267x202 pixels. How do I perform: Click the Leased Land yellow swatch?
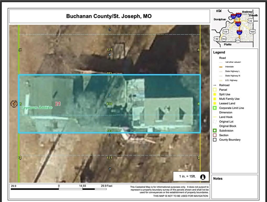point(215,103)
